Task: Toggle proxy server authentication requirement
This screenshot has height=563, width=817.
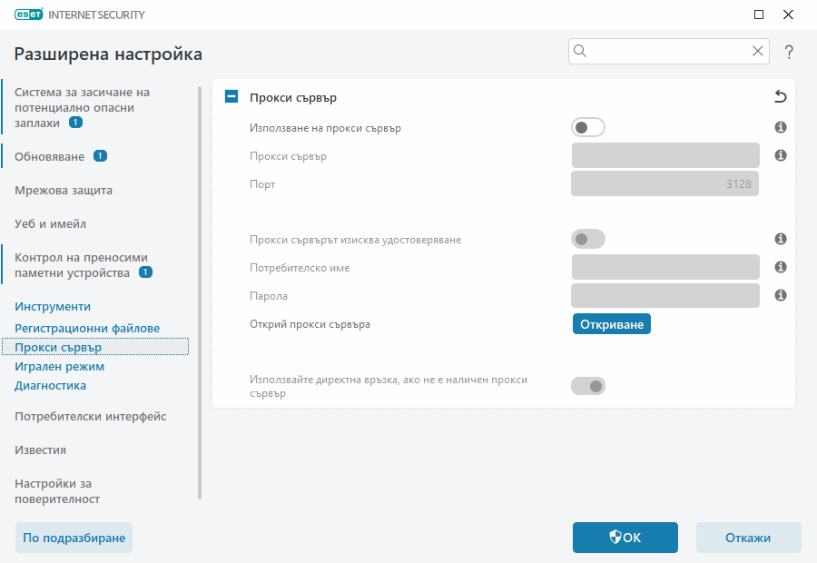Action: click(587, 238)
